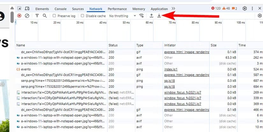Select the Network tab
The width and height of the screenshot is (263, 132).
tap(96, 9)
